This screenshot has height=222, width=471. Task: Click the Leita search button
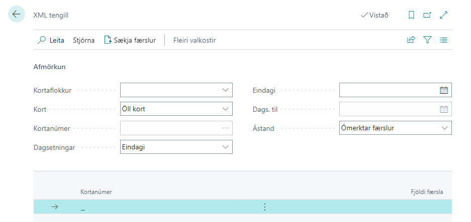pos(51,40)
